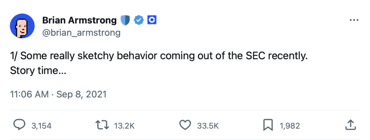Open the 13.2K reposts count

coord(124,126)
